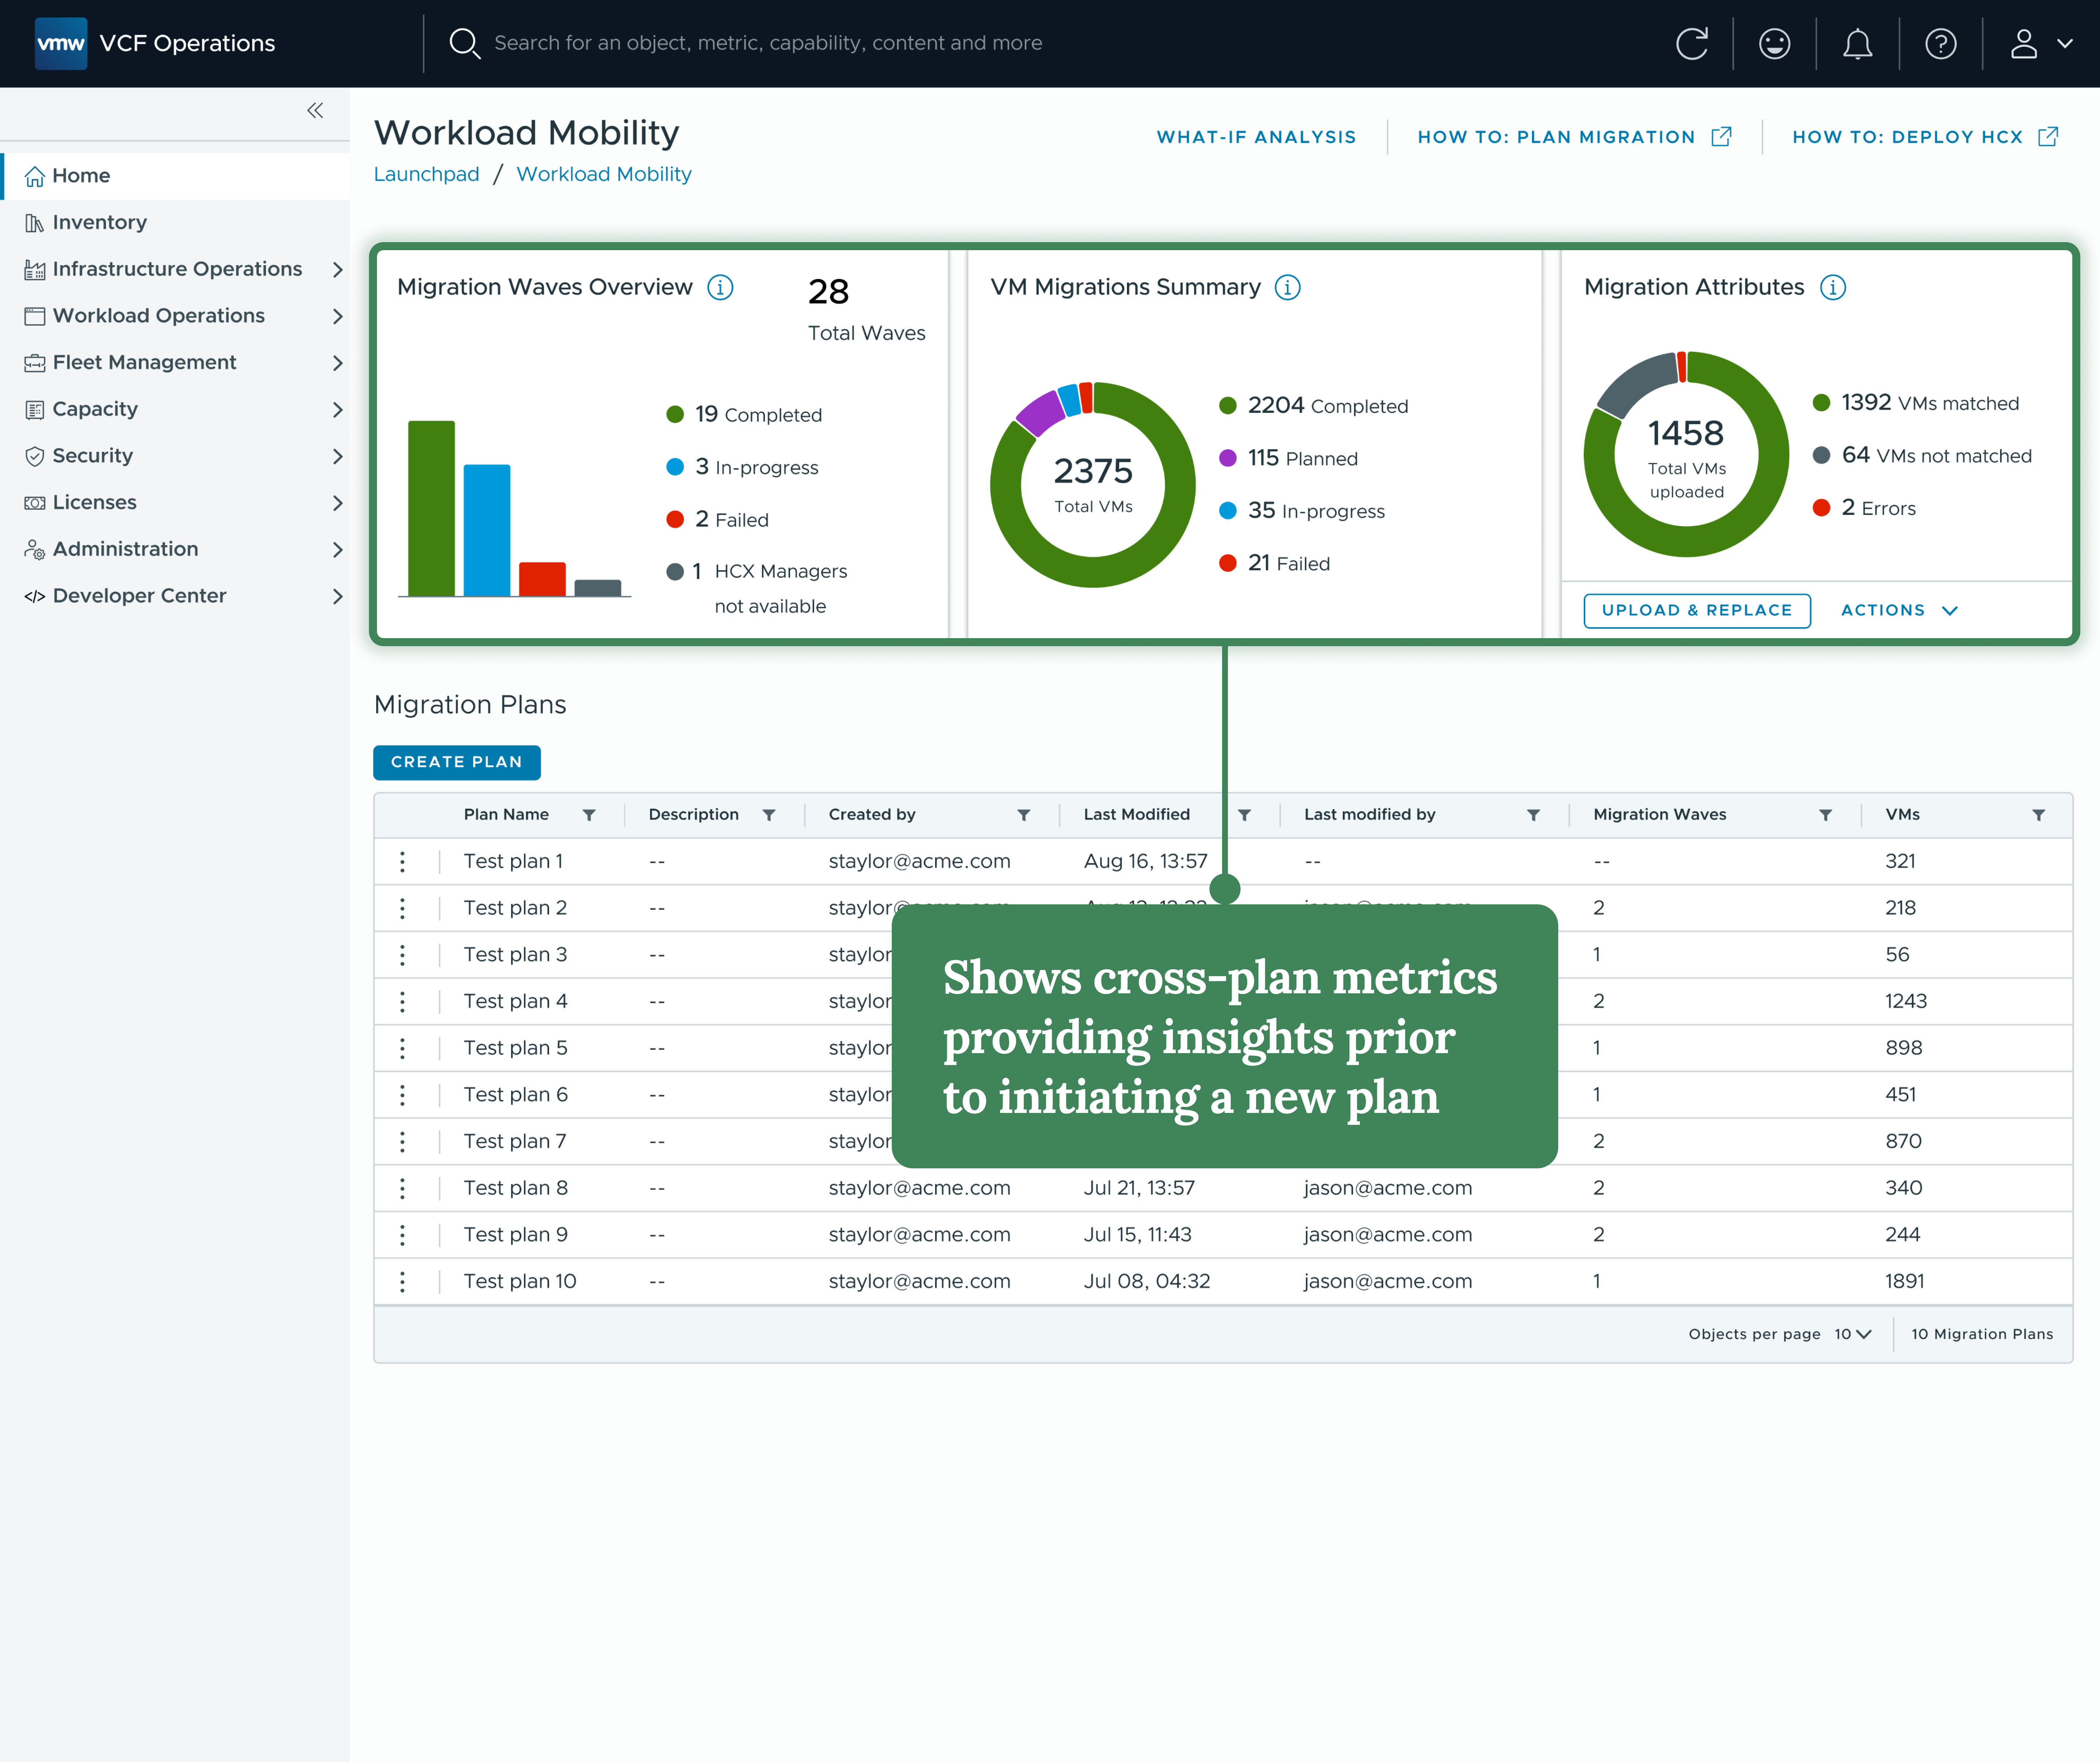Filter the Created by column

(1024, 815)
